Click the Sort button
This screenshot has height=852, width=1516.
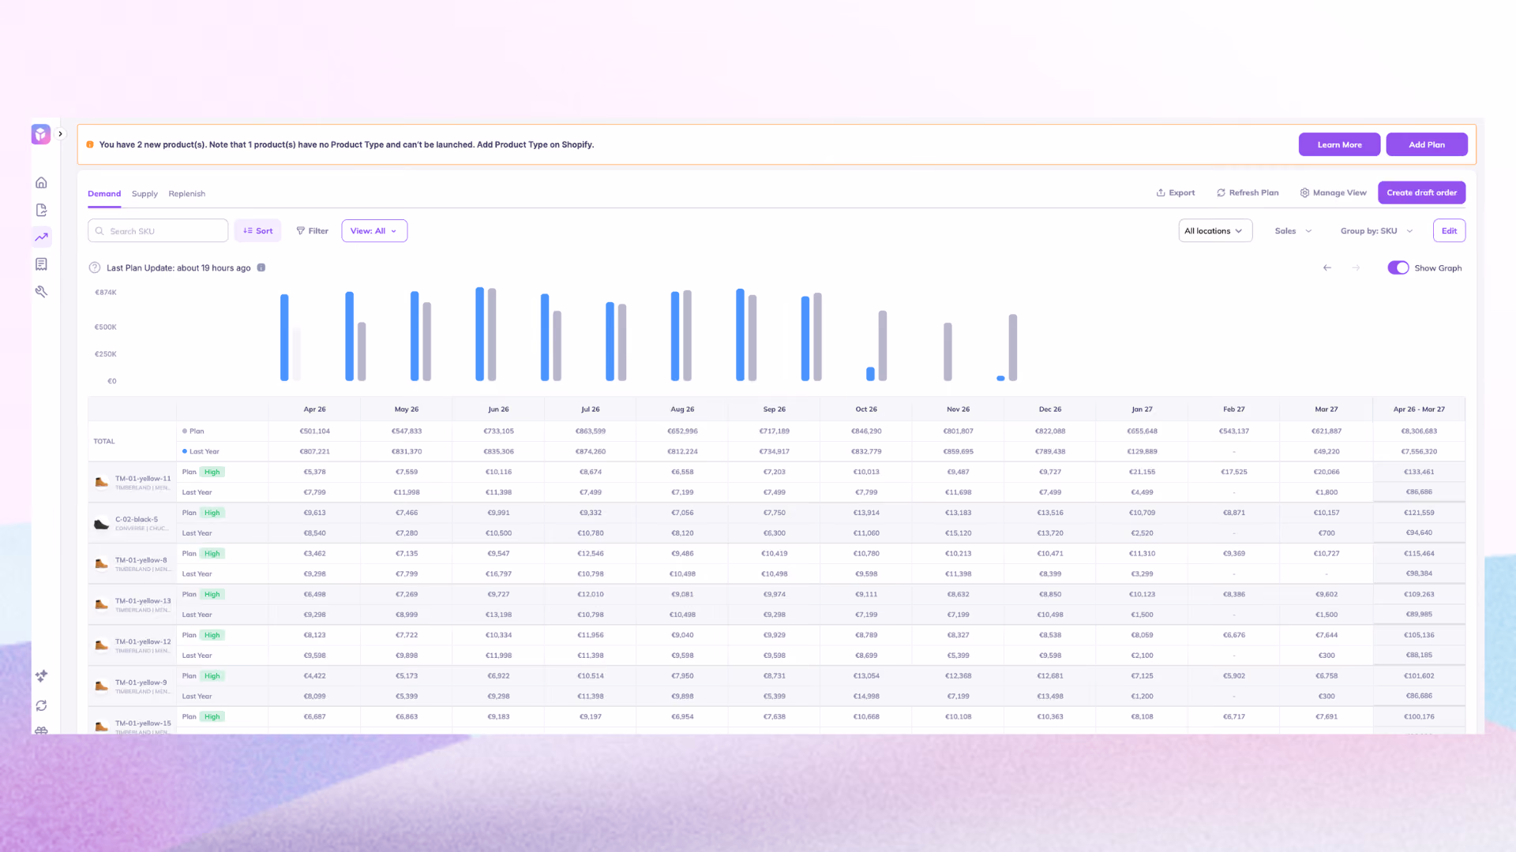[257, 231]
